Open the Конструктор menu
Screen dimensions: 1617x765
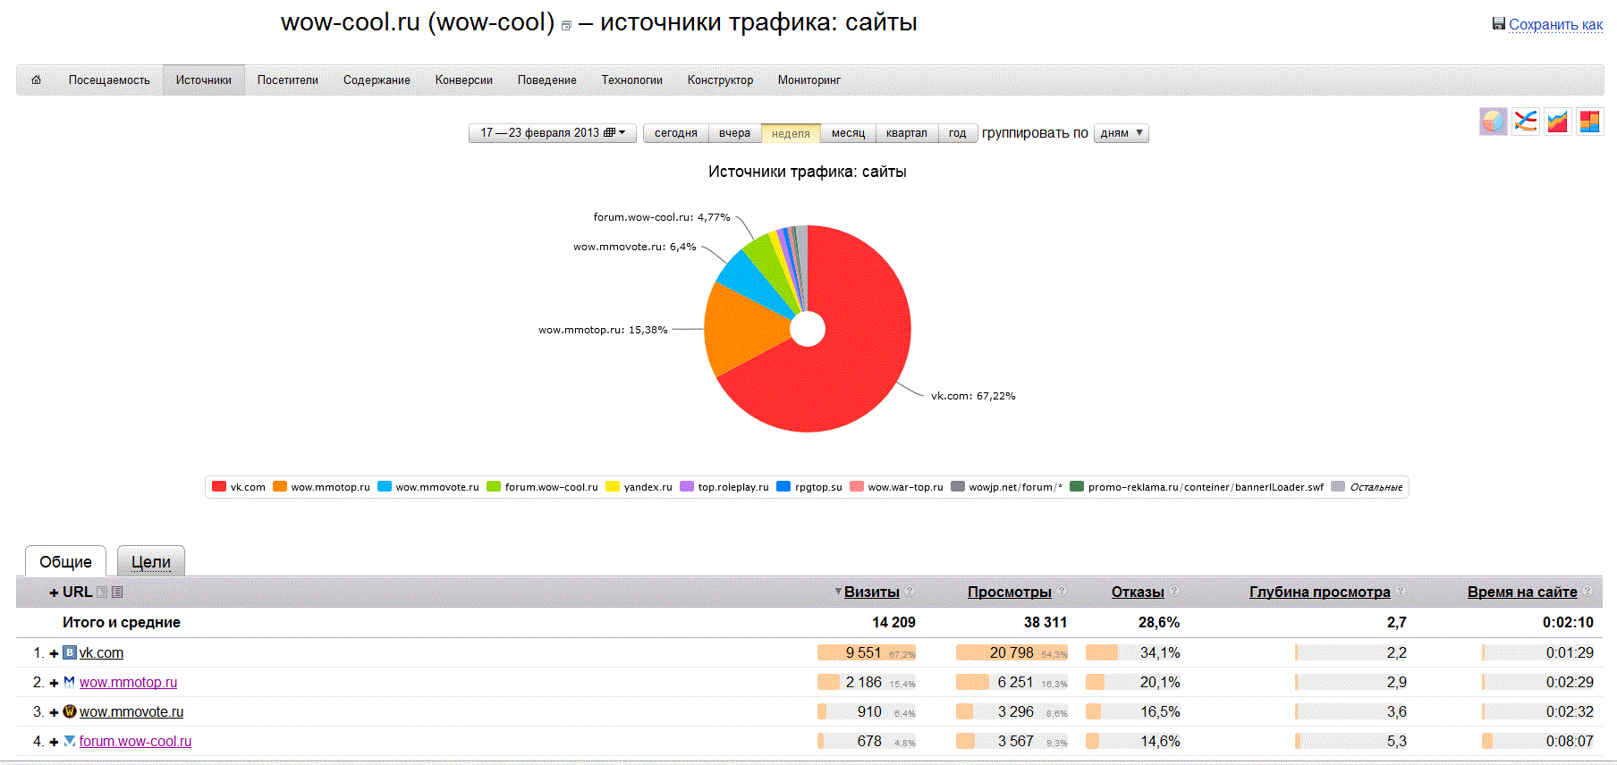(720, 80)
